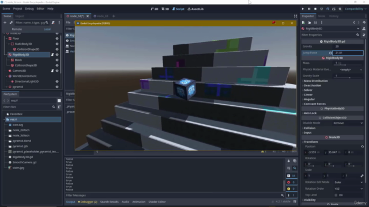Expand the Solver section
Image resolution: width=369 pixels, height=207 pixels.
click(x=308, y=90)
